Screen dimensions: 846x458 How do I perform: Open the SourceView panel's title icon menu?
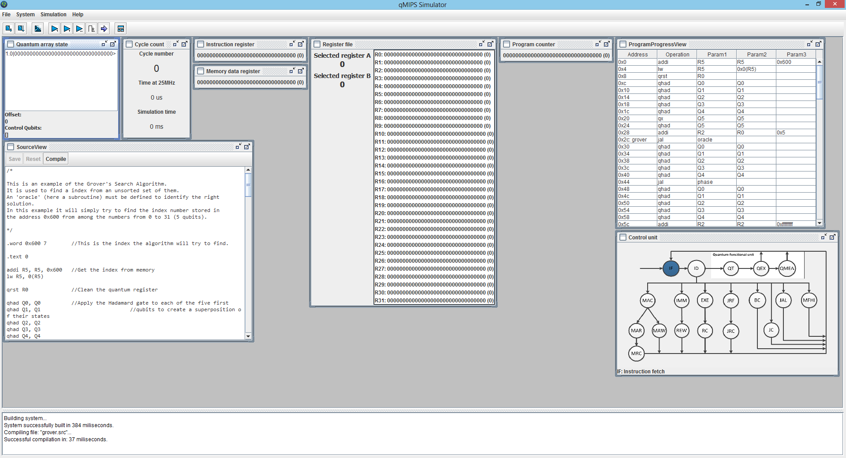pos(11,147)
